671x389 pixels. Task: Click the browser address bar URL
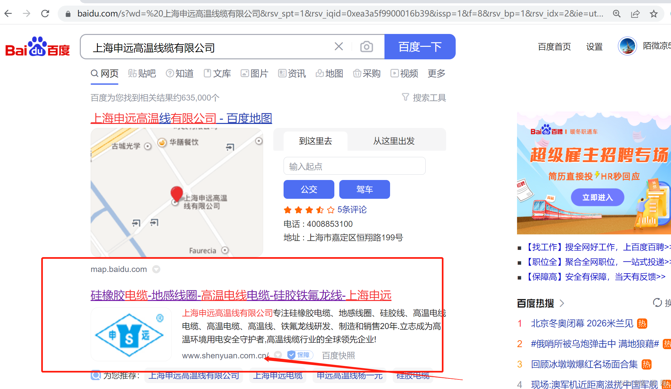pos(340,14)
